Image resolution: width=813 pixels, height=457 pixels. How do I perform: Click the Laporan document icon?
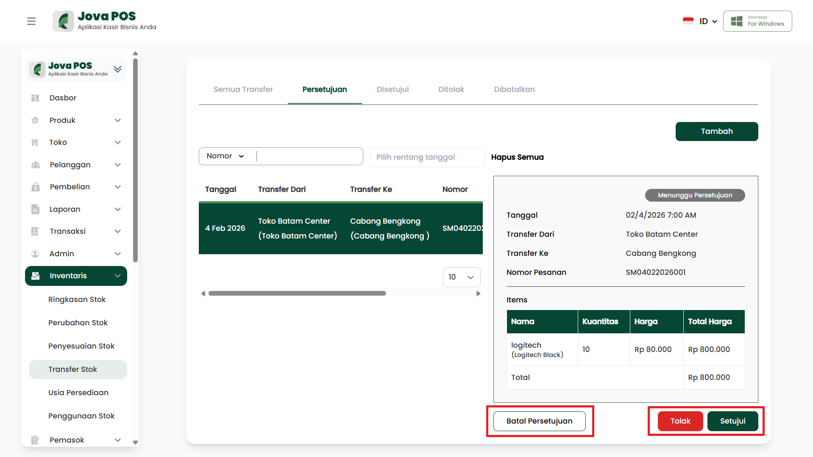[x=35, y=209]
